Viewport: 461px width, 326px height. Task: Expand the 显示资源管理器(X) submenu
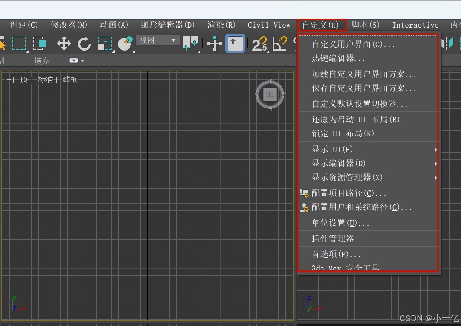tap(369, 177)
